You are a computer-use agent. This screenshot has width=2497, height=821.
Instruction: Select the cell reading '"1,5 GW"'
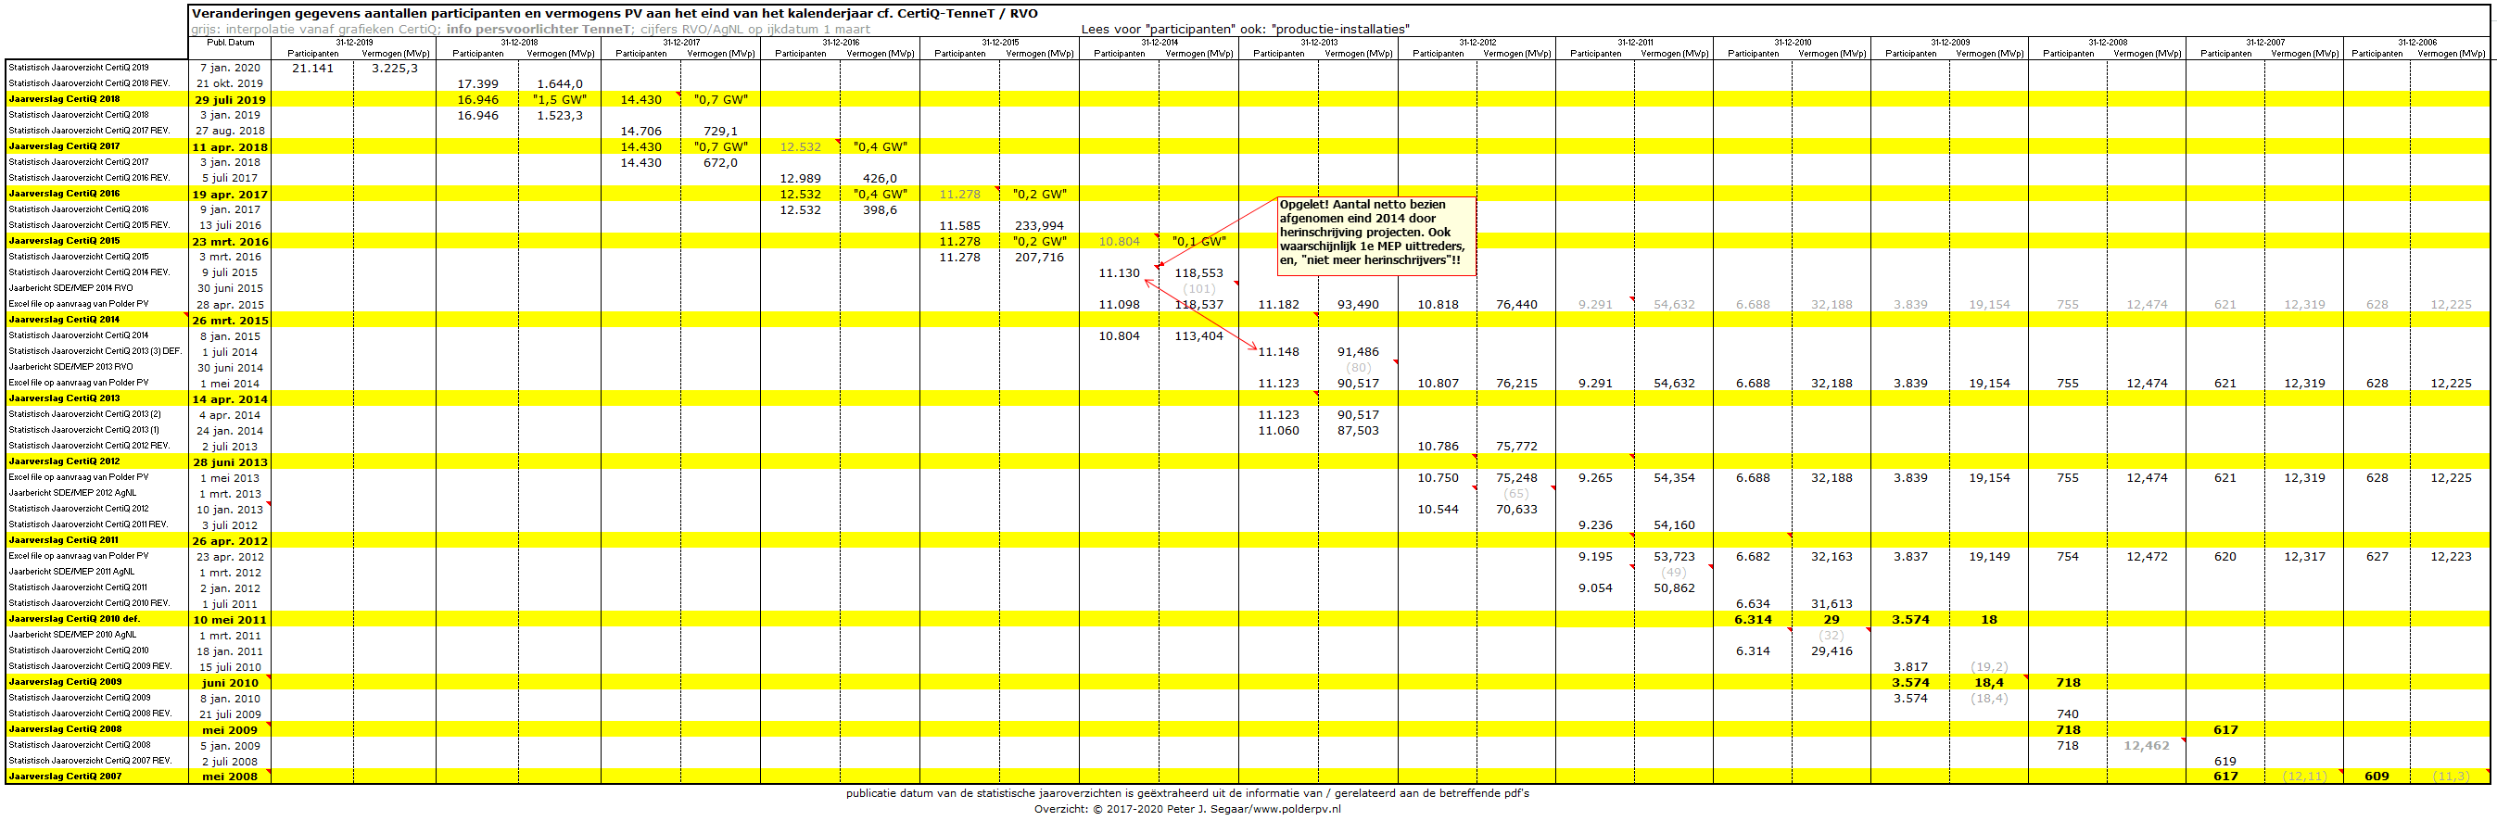pyautogui.click(x=559, y=100)
